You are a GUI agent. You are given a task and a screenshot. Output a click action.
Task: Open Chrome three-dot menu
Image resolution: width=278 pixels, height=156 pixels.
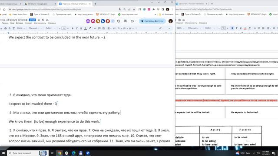click(x=172, y=10)
